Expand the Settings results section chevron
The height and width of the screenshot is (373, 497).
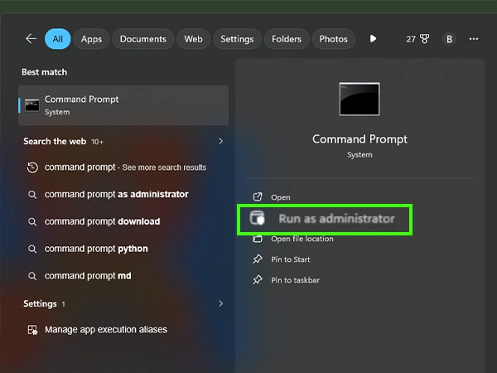pos(221,303)
